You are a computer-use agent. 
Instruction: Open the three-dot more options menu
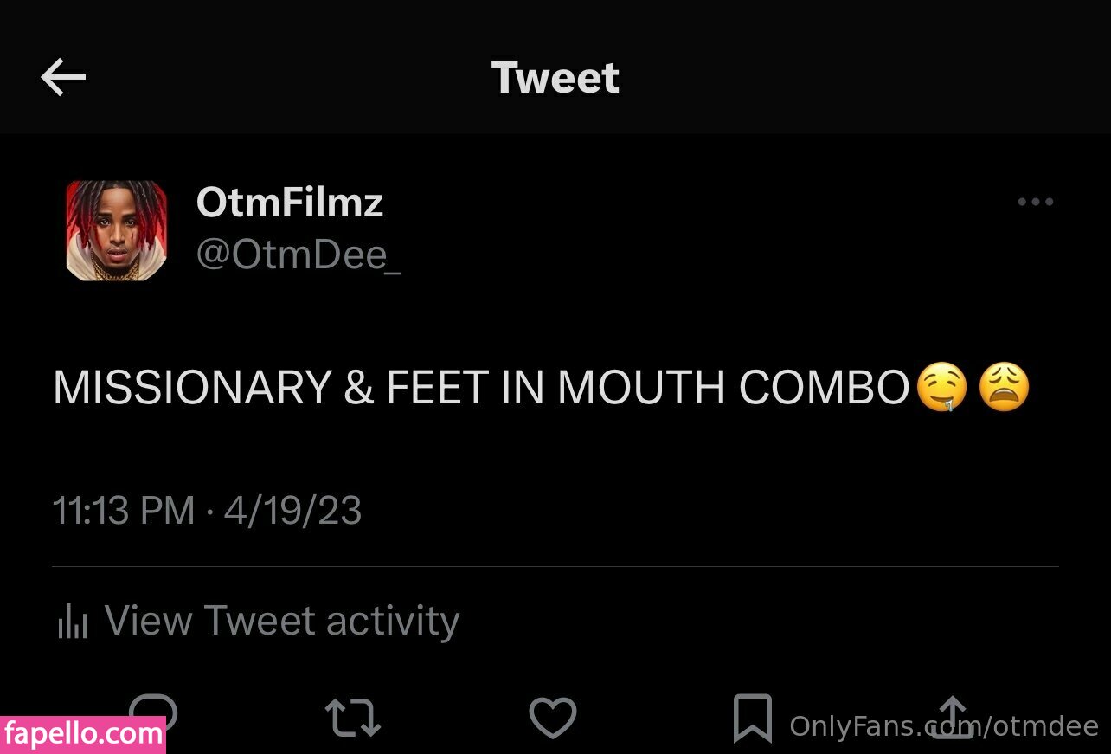[x=1035, y=202]
